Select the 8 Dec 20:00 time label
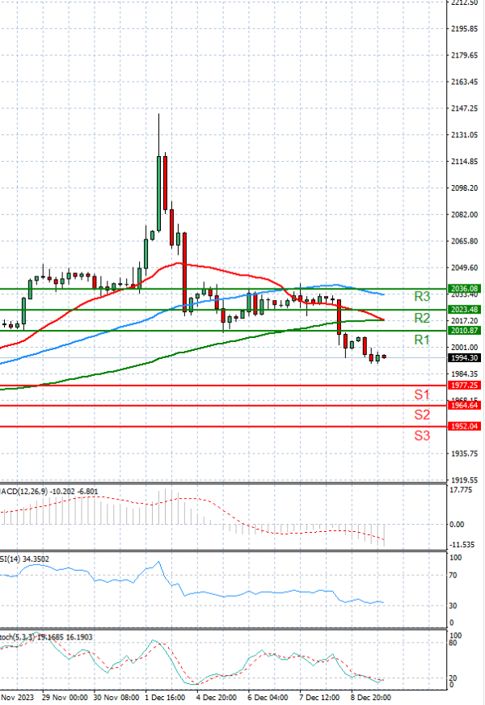This screenshot has width=485, height=705. 371,696
